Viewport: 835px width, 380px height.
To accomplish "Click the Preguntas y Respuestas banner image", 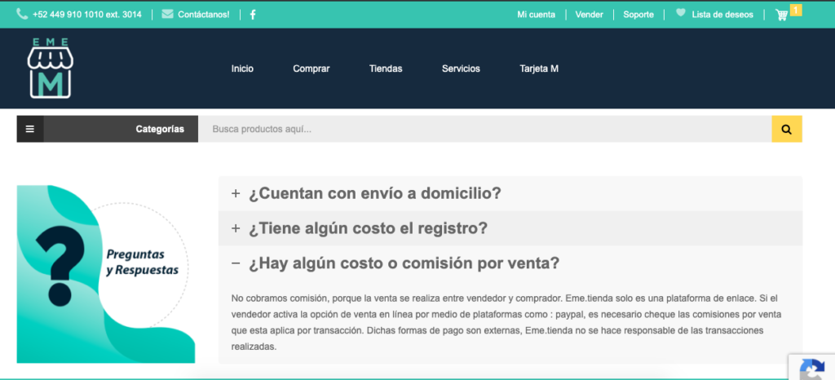I will (x=106, y=273).
